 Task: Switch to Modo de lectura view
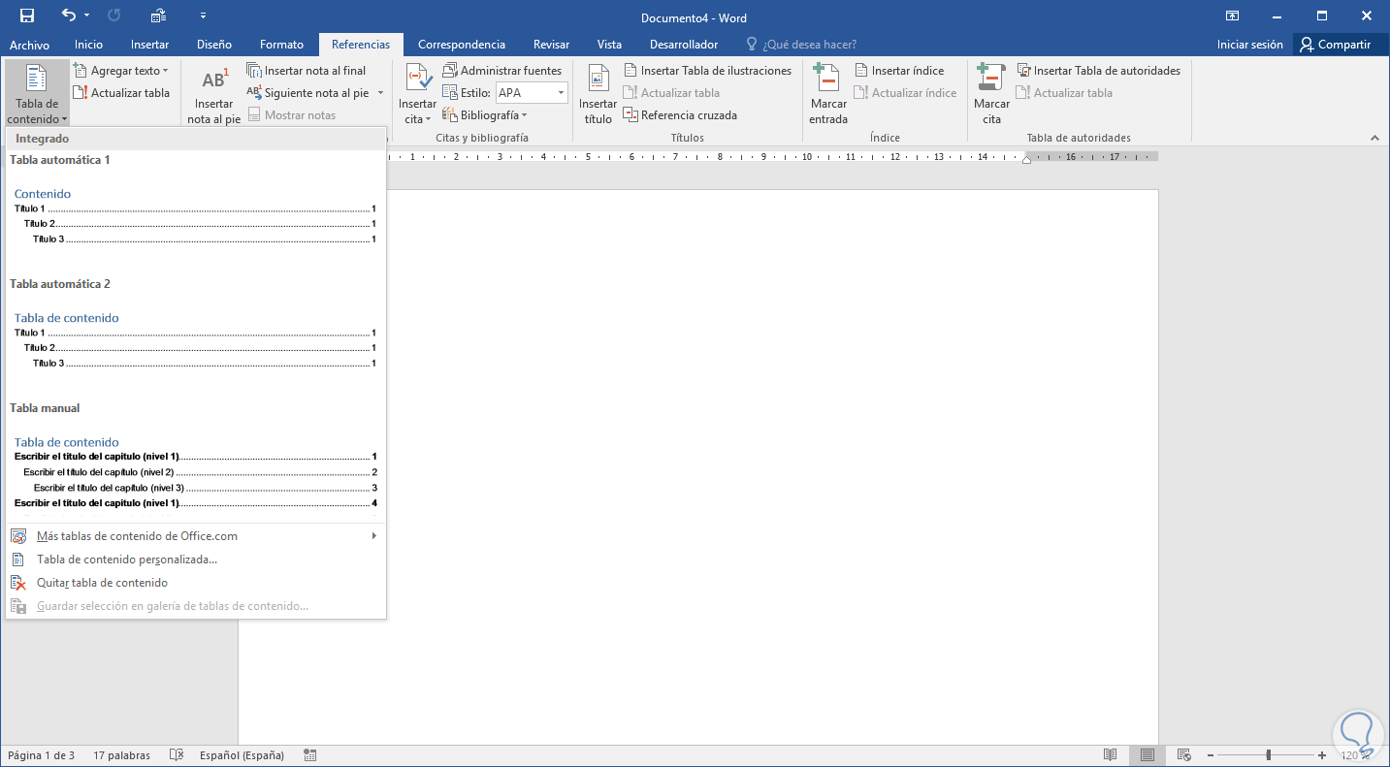1109,754
